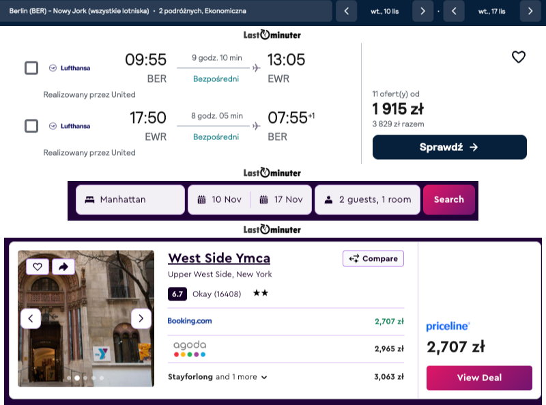Click the Okay (16408) review text

216,294
